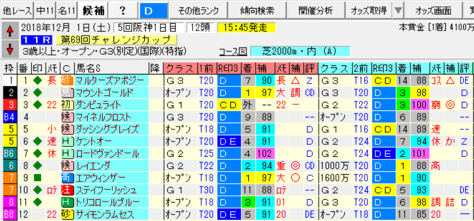Click the 芝2000m・内 (A) course field
The height and width of the screenshot is (221, 474).
click(300, 51)
